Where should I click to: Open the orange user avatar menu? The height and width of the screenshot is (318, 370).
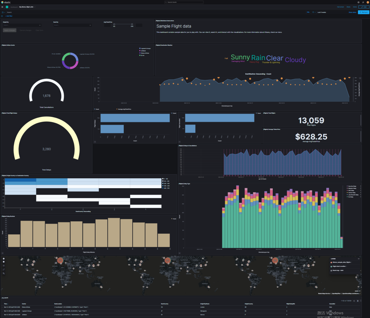click(x=368, y=2)
